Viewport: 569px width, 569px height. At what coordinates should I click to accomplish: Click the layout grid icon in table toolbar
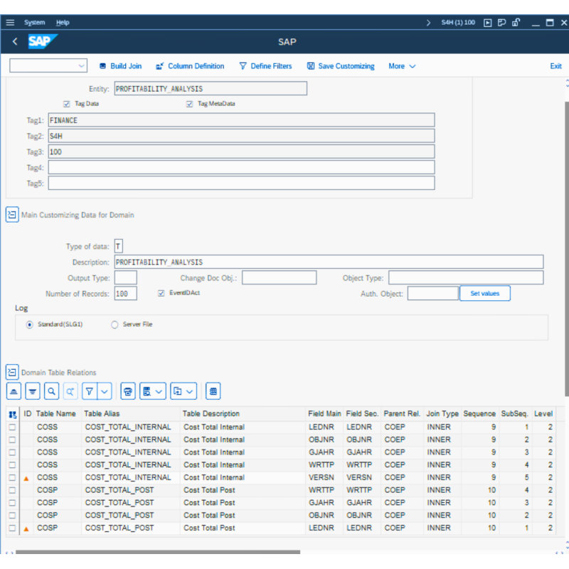[x=213, y=391]
